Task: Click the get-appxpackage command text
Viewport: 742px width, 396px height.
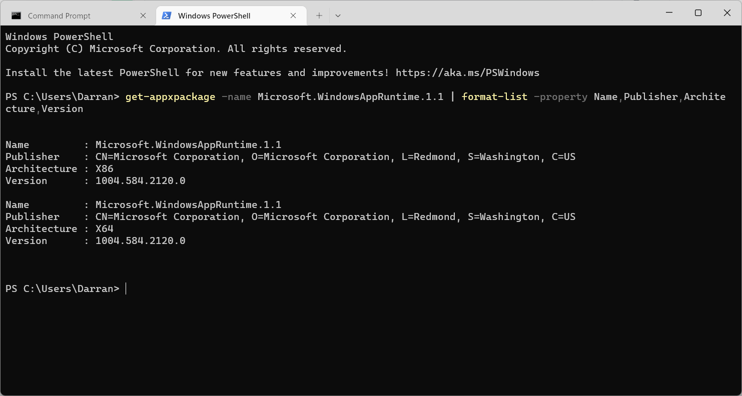Action: 170,96
